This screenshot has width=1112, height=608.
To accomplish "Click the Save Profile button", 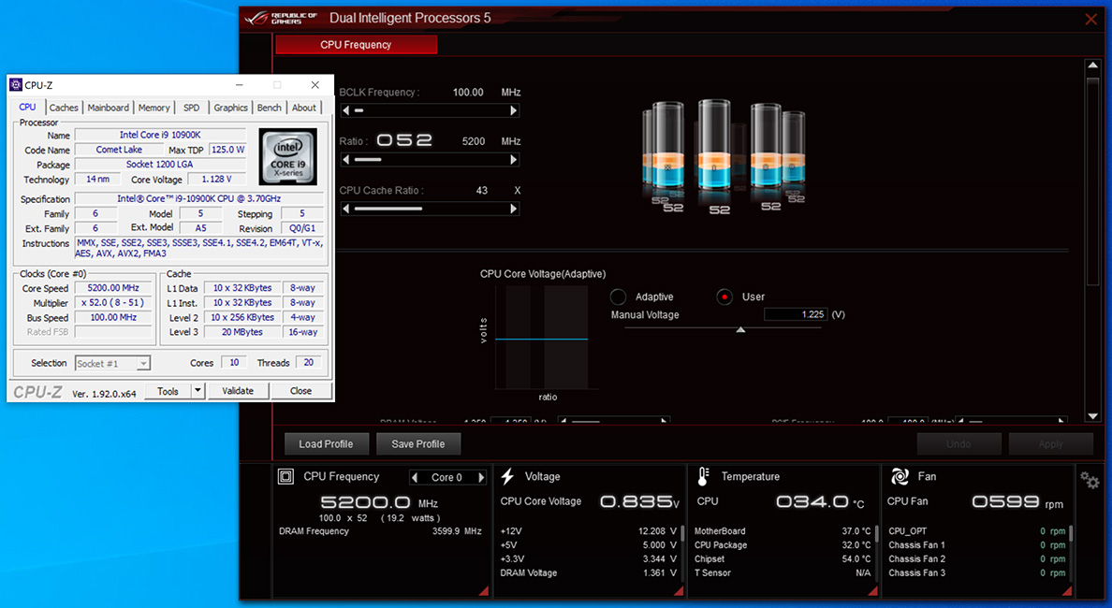I will click(x=418, y=444).
